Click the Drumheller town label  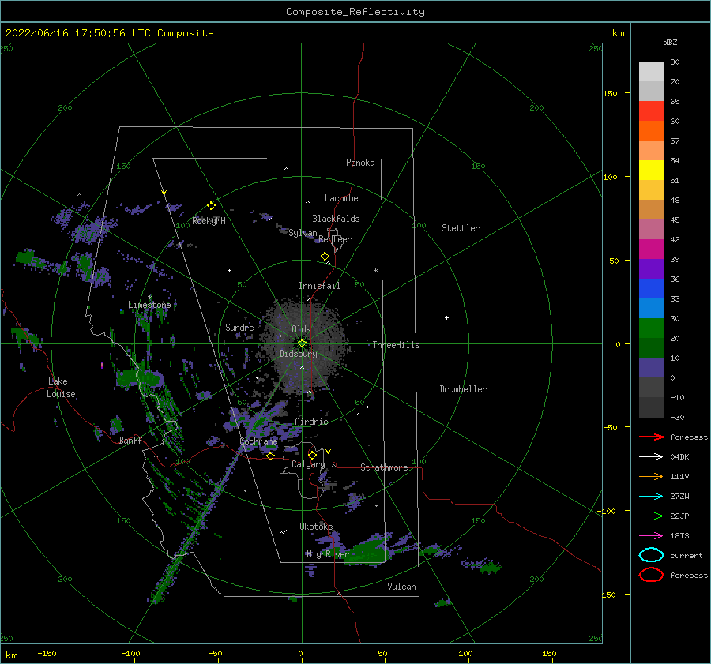[x=463, y=389]
